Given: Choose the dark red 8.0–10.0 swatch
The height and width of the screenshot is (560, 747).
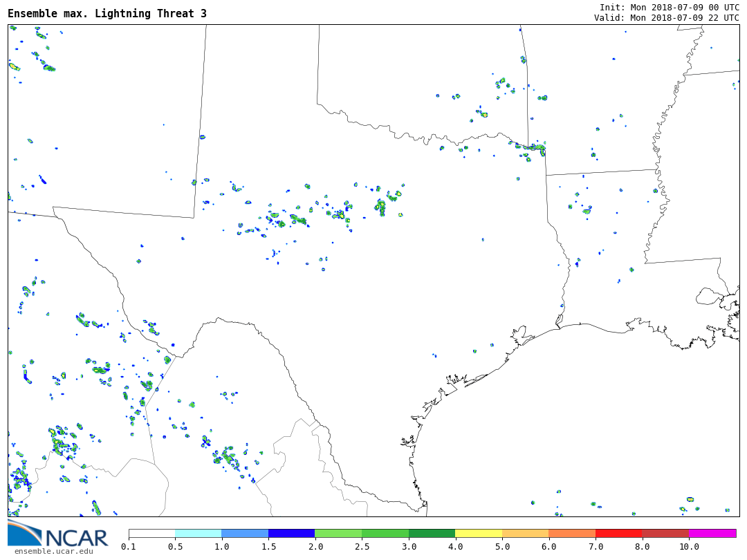Looking at the screenshot, I should 665,533.
